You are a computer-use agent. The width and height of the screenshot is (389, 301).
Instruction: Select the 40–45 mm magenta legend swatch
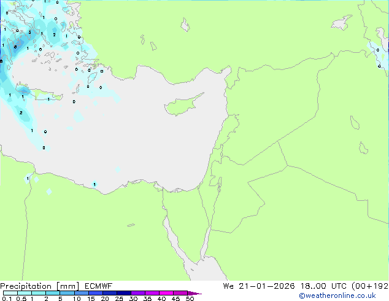[x=166, y=293]
